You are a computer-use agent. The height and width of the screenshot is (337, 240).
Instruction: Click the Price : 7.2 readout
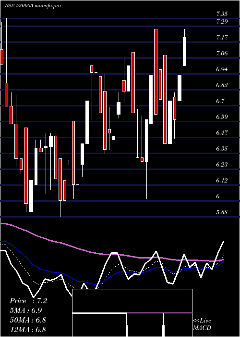(28, 301)
